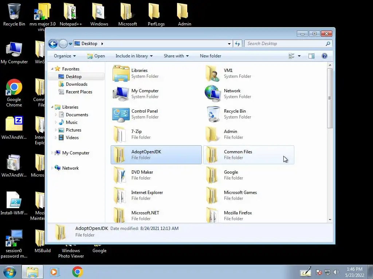373x279 pixels.
Task: Select the Control Panel icon
Action: (121, 114)
